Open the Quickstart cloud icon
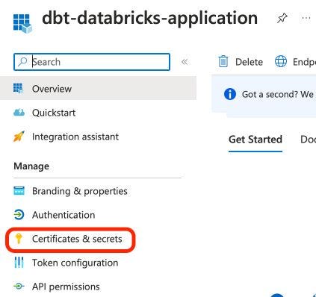 point(19,113)
